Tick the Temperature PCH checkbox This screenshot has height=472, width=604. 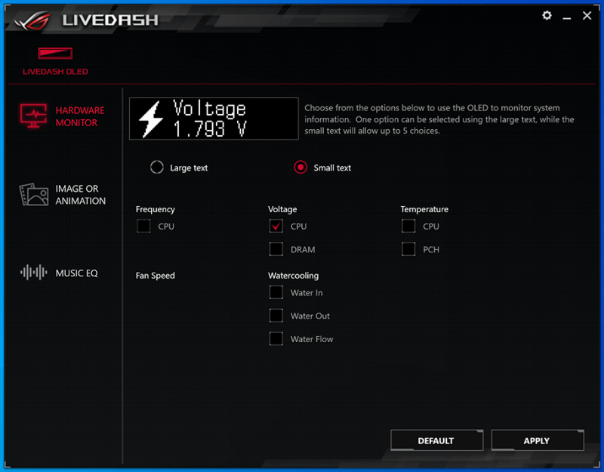click(408, 249)
